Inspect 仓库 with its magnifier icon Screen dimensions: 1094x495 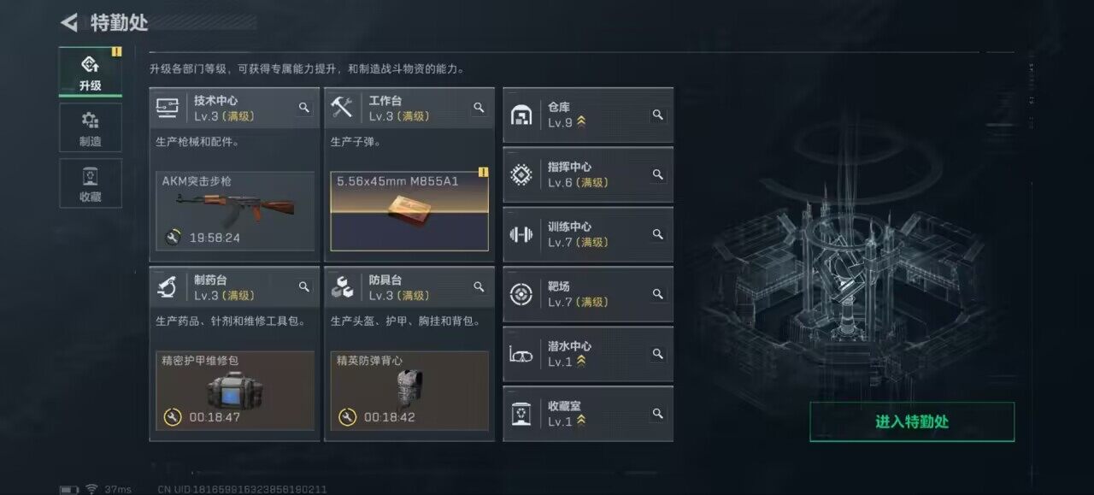(657, 115)
